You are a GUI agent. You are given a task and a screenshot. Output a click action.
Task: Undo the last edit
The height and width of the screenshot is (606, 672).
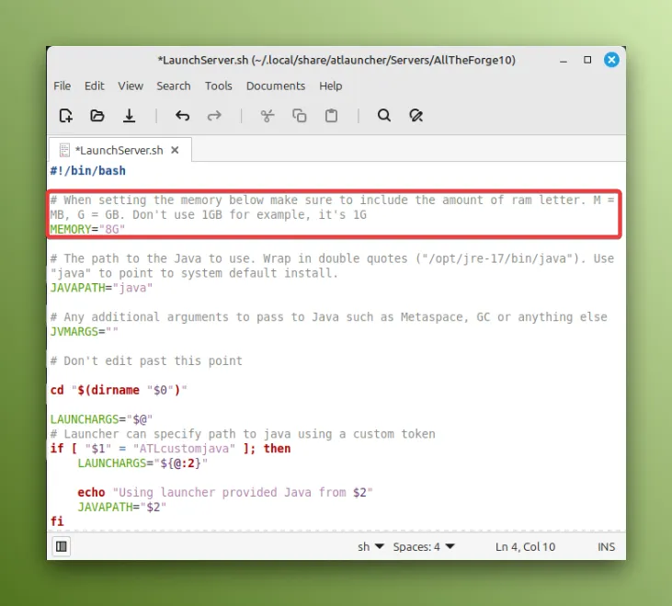(182, 116)
